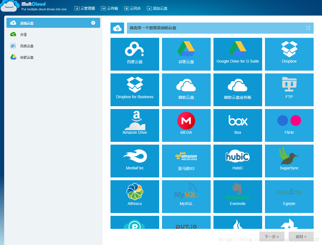Pick the HubiC tile
322x245 pixels.
click(238, 161)
